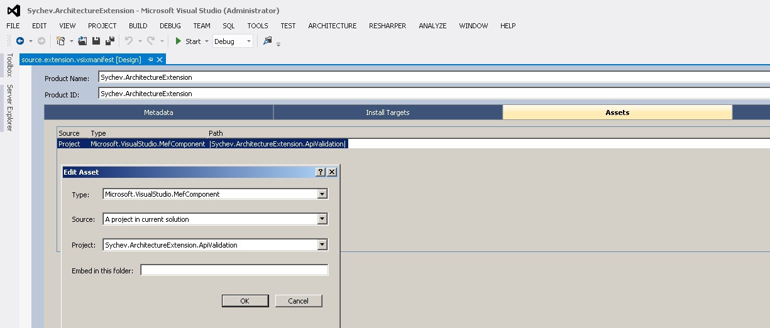Image resolution: width=770 pixels, height=328 pixels.
Task: Expand the New Project dropdown arrow
Action: 71,41
